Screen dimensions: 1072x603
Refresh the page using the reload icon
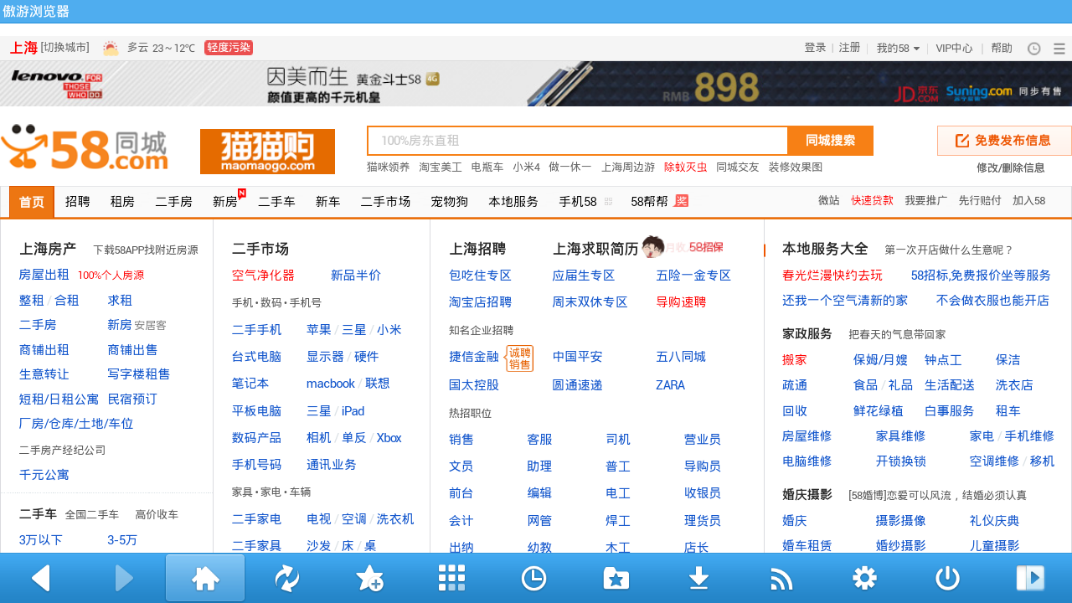pyautogui.click(x=287, y=578)
